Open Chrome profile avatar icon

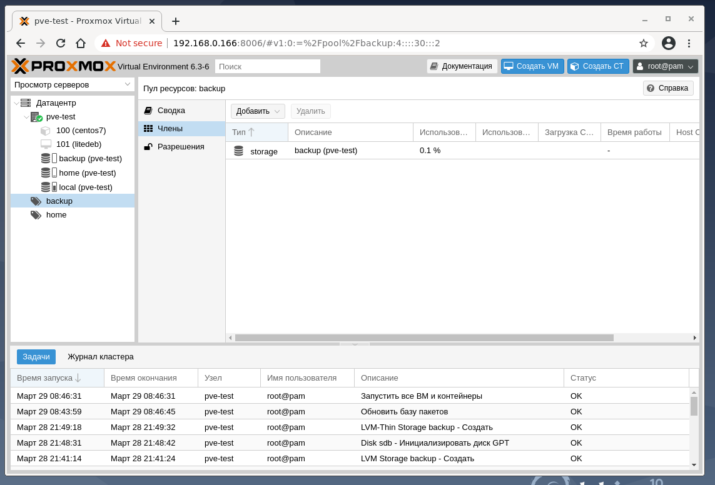point(668,43)
